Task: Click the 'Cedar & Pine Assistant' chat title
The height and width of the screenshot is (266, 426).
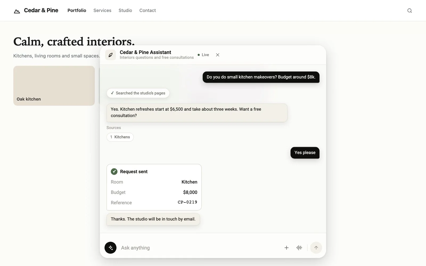Action: (145, 52)
